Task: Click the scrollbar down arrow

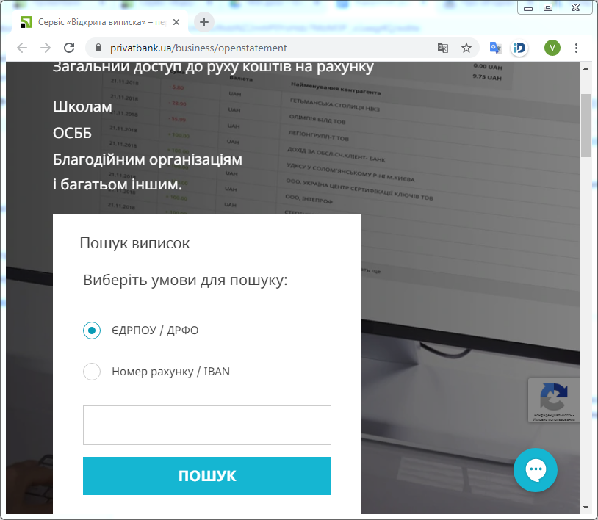Action: (x=586, y=508)
